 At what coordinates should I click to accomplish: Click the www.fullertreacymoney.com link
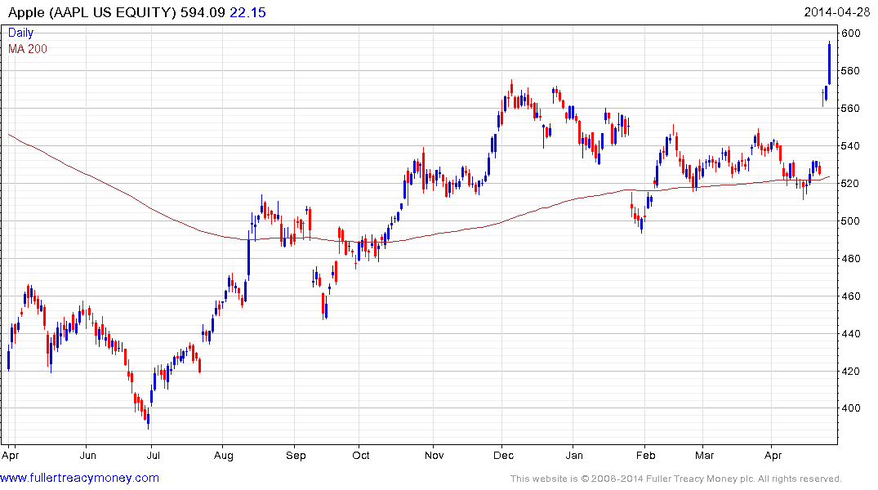tap(79, 478)
